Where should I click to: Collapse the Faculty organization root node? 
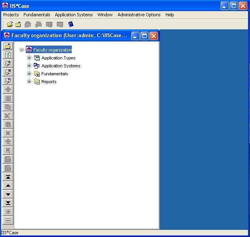(x=21, y=50)
